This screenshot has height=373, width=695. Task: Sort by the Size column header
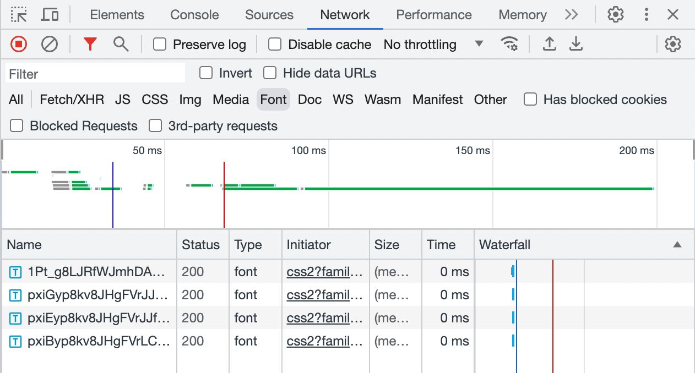(x=395, y=245)
